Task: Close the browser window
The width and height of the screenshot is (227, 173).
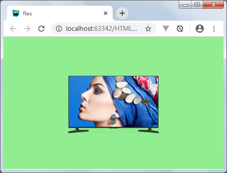Action: [213, 4]
